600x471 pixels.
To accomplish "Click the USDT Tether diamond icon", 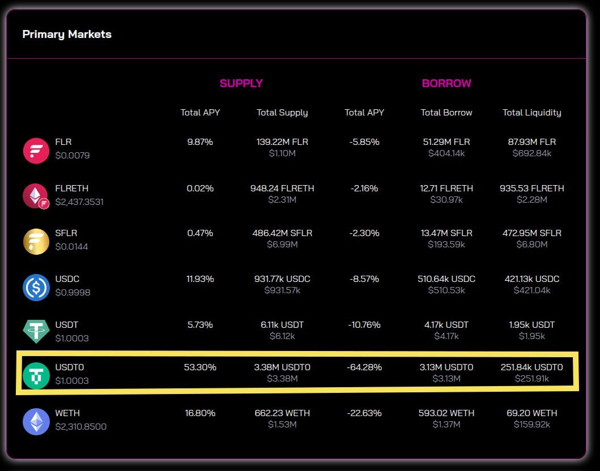I will click(36, 332).
